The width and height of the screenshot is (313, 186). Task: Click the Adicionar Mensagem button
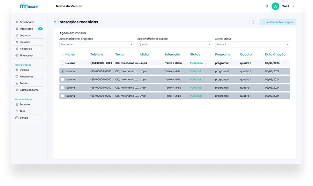pyautogui.click(x=278, y=22)
